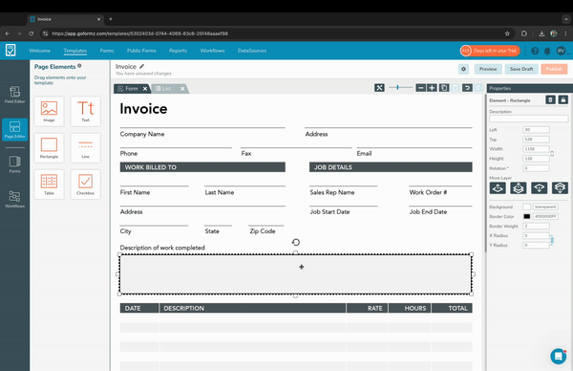Image resolution: width=573 pixels, height=371 pixels.
Task: Click the Publish button
Action: pyautogui.click(x=554, y=69)
